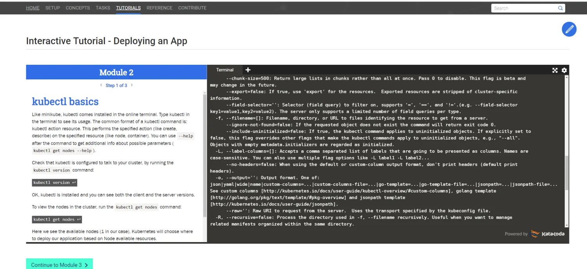Open the SETUP nav item
Screen dimensions: 587x269
click(x=52, y=8)
